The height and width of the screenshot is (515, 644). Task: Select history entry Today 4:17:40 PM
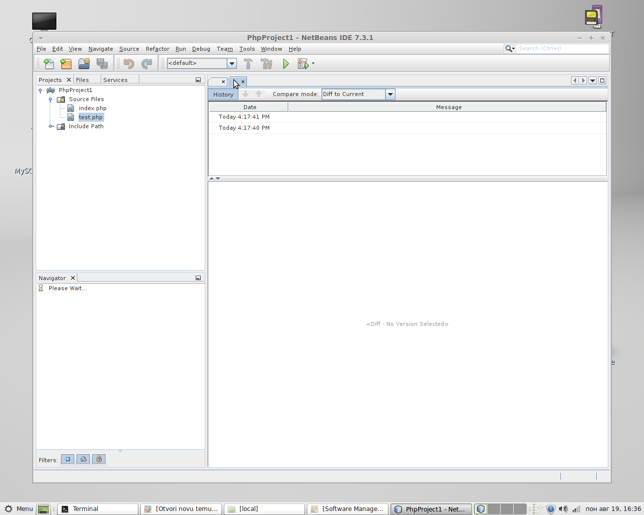pyautogui.click(x=408, y=128)
